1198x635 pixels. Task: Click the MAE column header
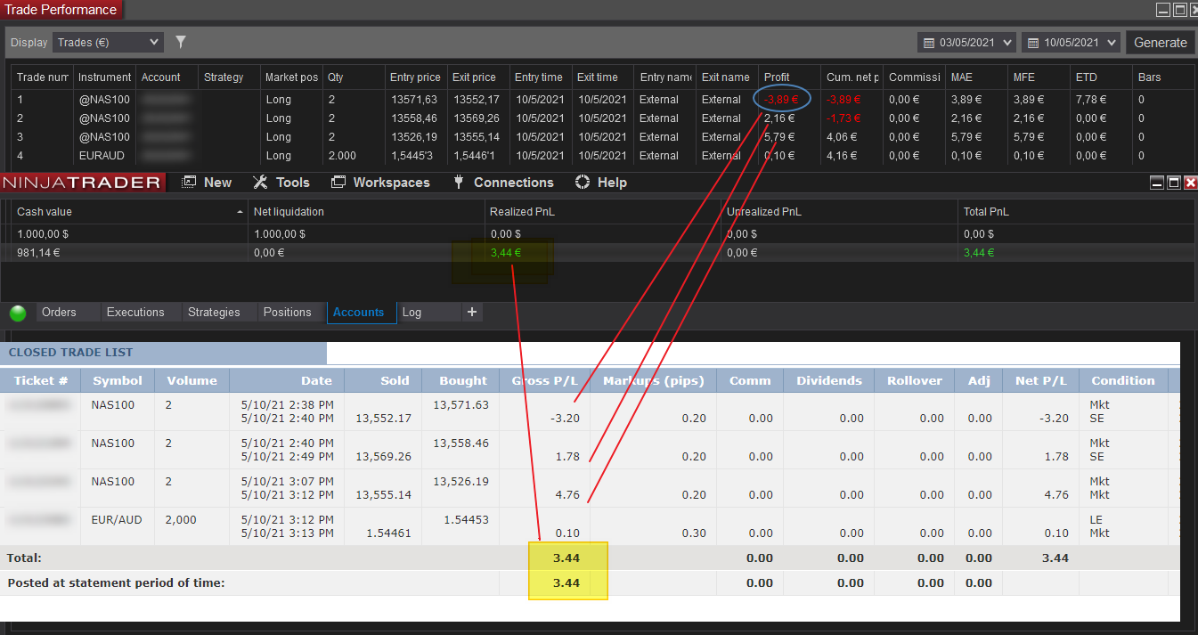[x=976, y=77]
